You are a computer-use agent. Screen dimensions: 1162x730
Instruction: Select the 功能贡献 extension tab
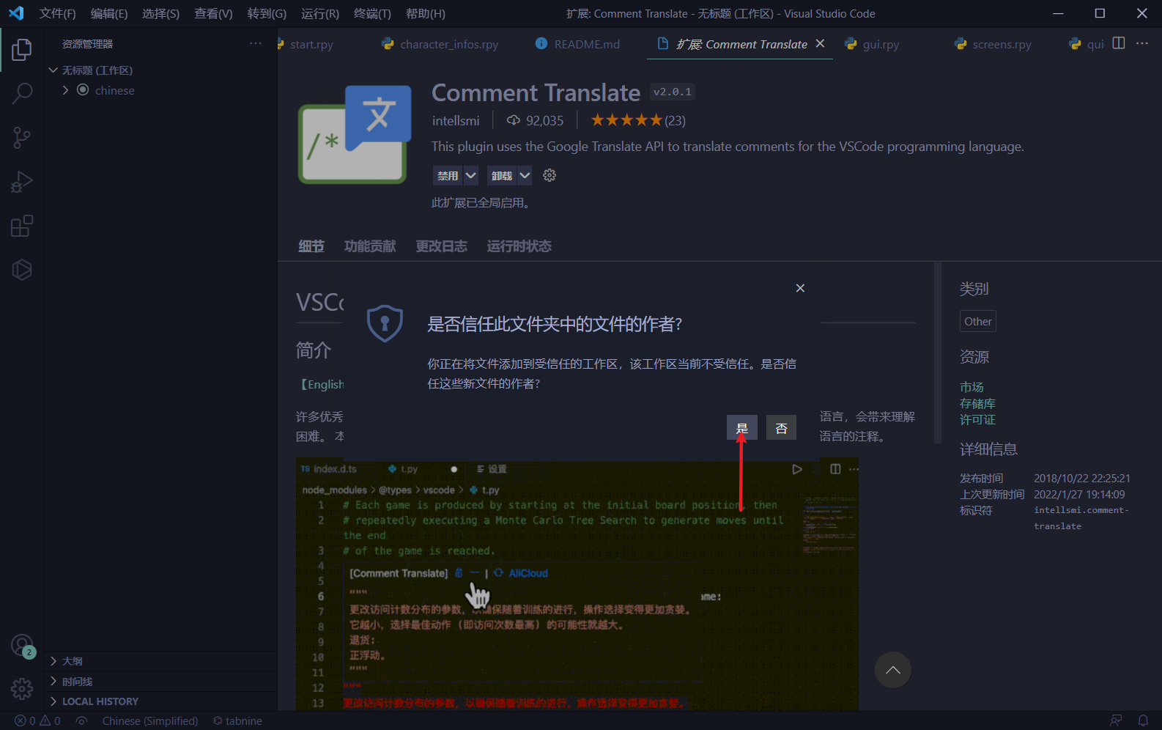tap(370, 246)
